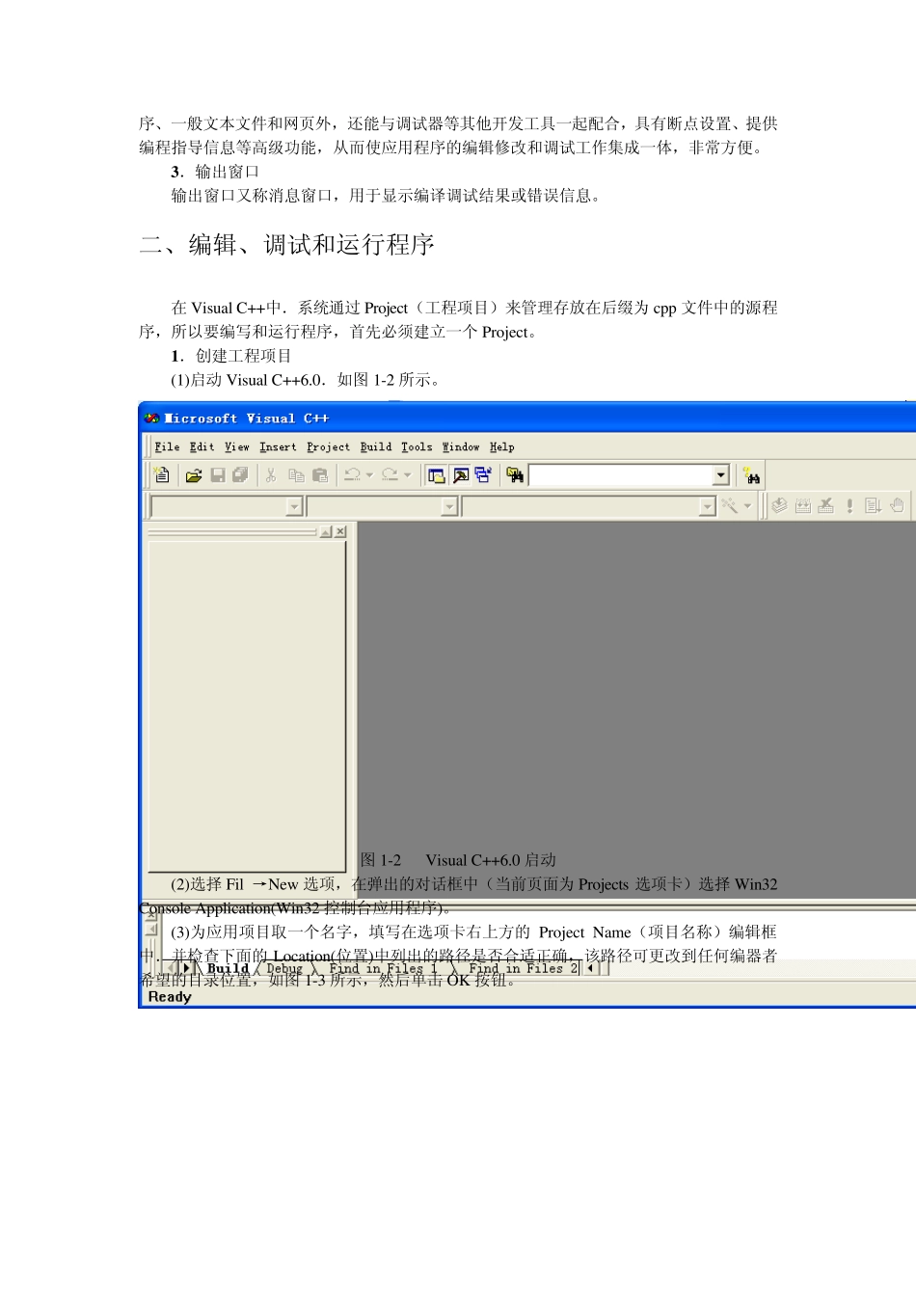Image resolution: width=916 pixels, height=1296 pixels.
Task: Click the New Text File icon
Action: [x=162, y=475]
